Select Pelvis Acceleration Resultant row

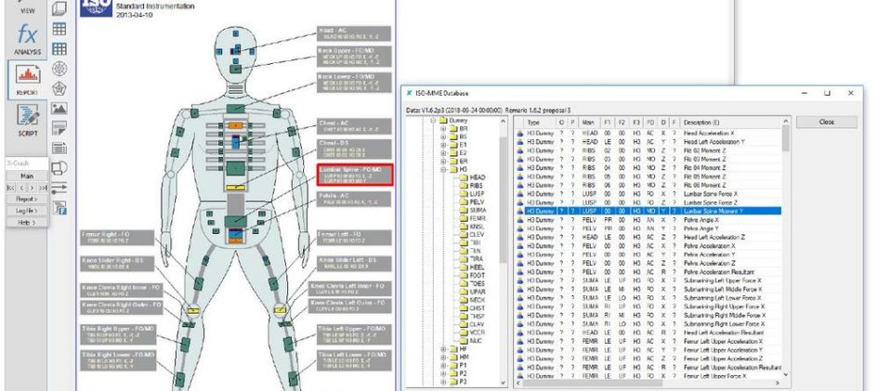648,272
